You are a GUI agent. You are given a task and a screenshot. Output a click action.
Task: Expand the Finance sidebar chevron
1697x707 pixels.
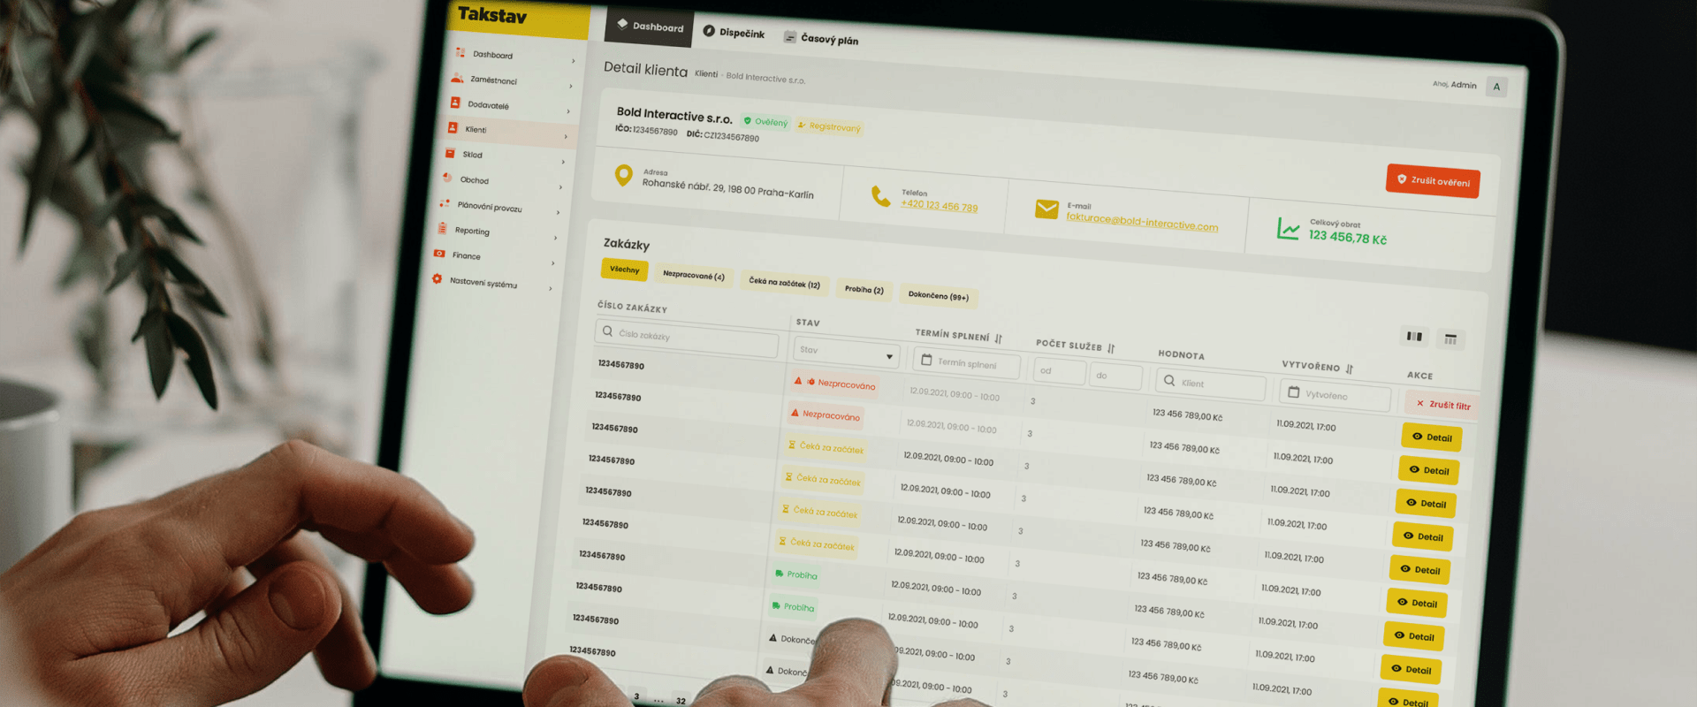tap(552, 263)
